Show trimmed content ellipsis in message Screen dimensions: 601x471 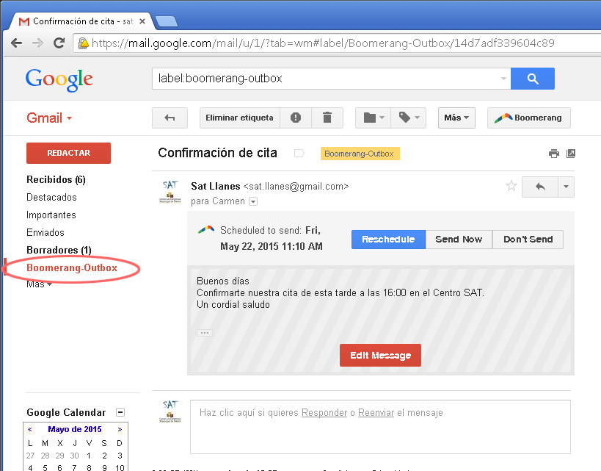(205, 333)
